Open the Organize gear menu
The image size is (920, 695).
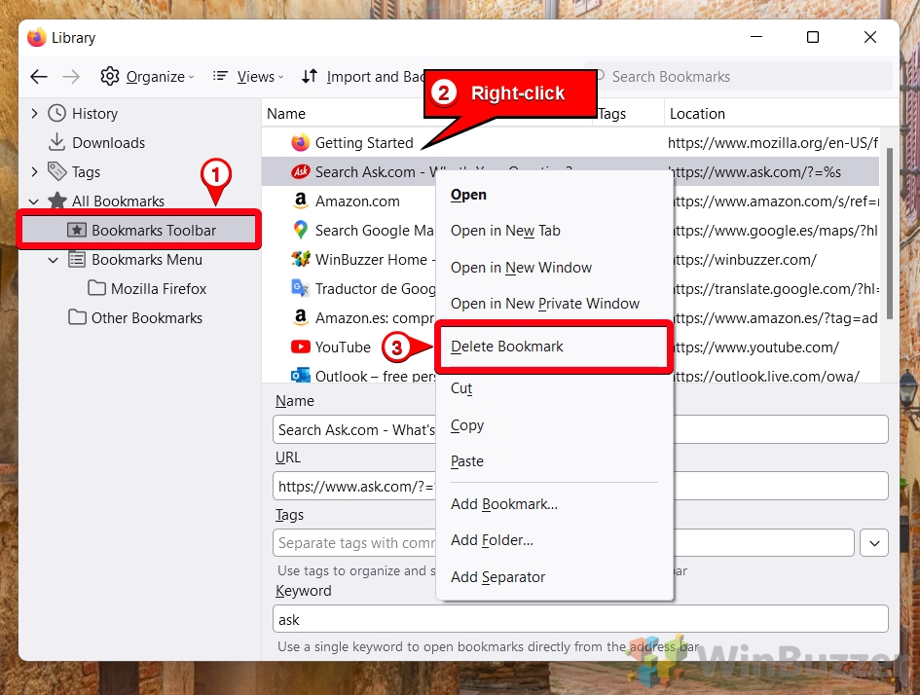pyautogui.click(x=147, y=77)
